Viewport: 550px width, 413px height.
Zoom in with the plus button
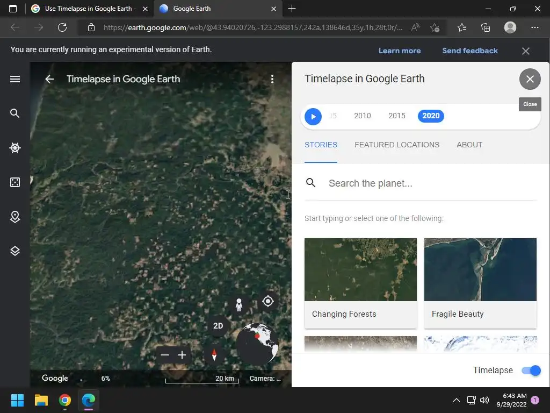click(182, 355)
